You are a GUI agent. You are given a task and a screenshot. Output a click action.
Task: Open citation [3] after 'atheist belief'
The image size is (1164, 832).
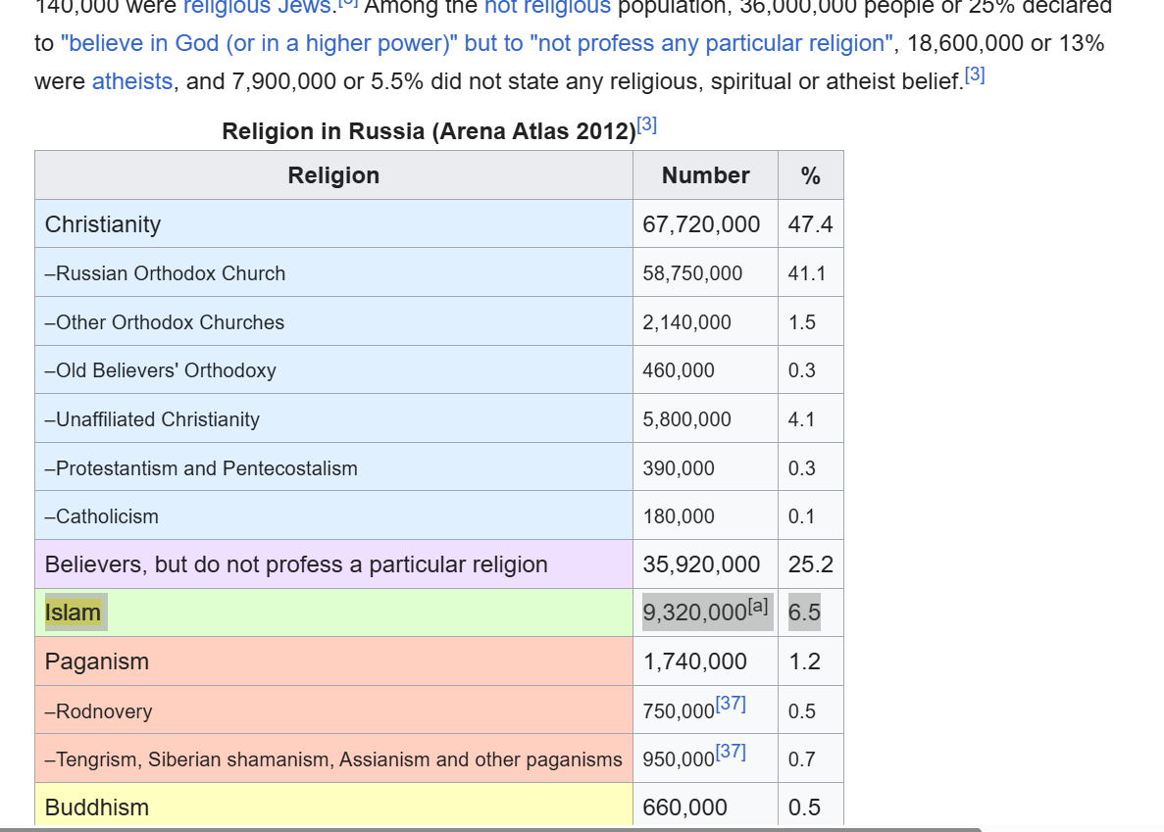point(975,74)
